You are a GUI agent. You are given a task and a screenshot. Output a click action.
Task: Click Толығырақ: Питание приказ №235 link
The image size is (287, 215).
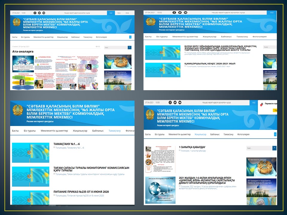(x=80, y=196)
